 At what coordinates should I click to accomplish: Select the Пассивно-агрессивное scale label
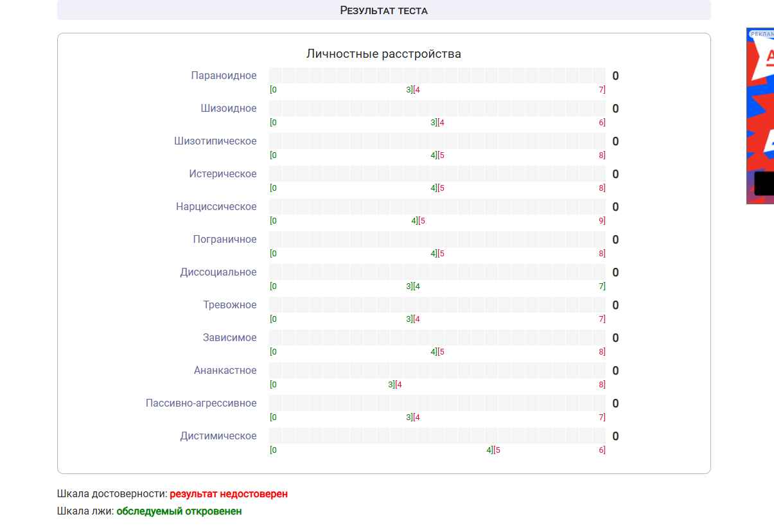tap(201, 403)
